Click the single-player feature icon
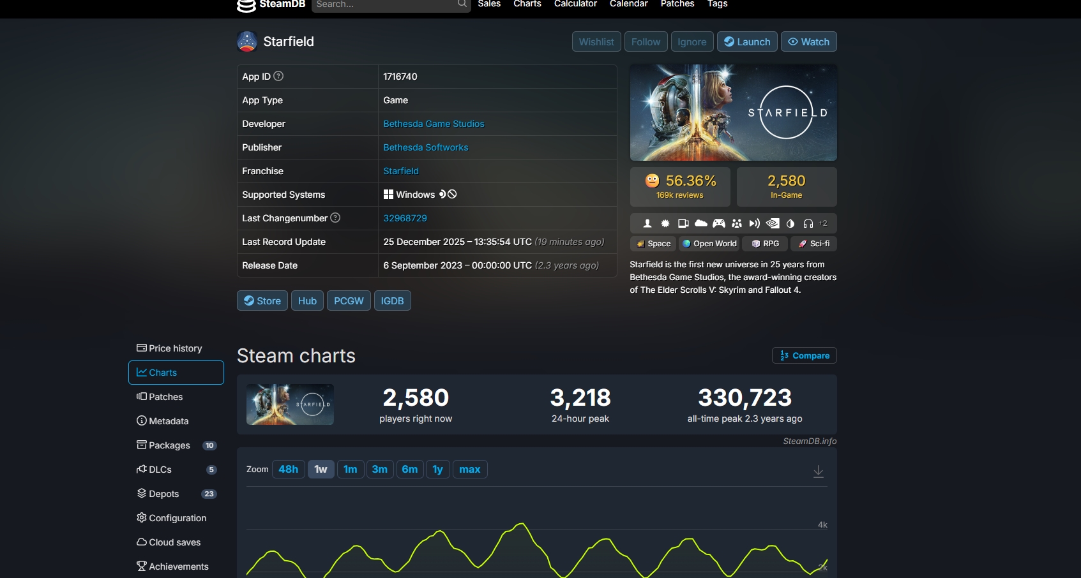 (x=647, y=223)
